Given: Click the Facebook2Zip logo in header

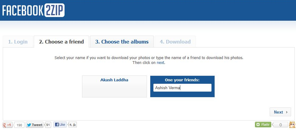Looking at the screenshot, I should (33, 10).
